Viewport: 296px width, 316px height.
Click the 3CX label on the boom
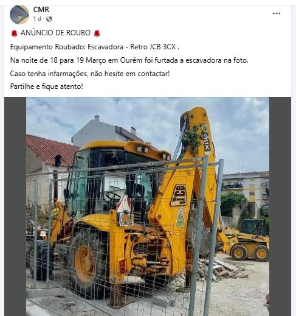tap(206, 142)
